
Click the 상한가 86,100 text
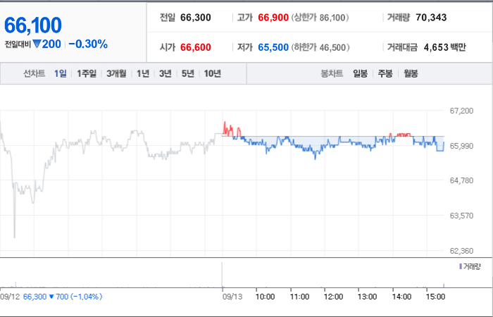[x=320, y=18]
